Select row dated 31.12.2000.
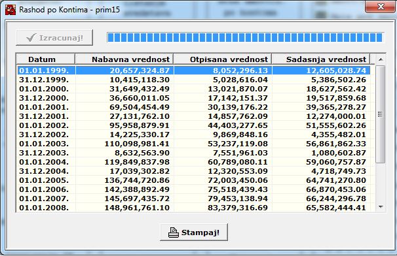This screenshot has width=397, height=256. 194,98
